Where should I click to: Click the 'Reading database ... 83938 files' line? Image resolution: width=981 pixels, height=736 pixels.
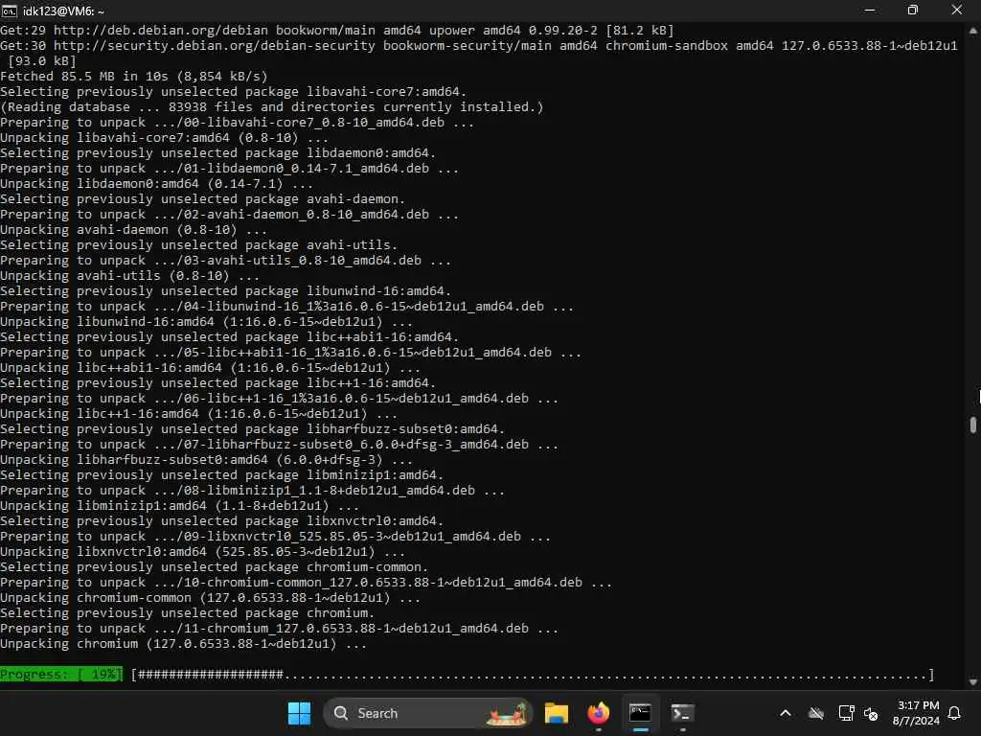tap(272, 107)
